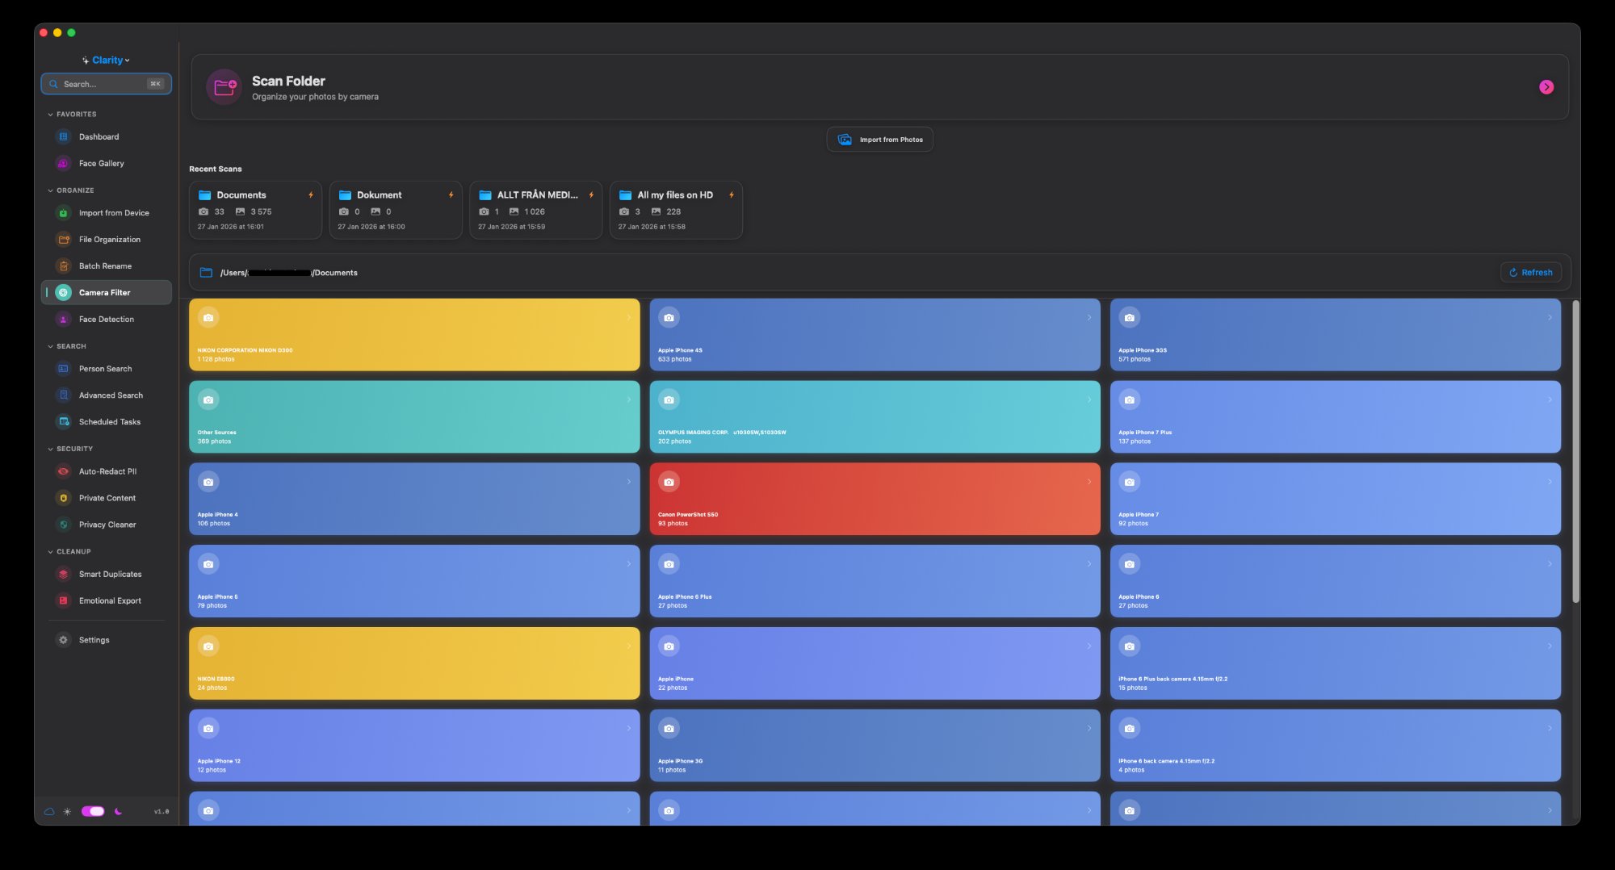
Task: Click the Scheduled Tasks icon
Action: coord(63,421)
